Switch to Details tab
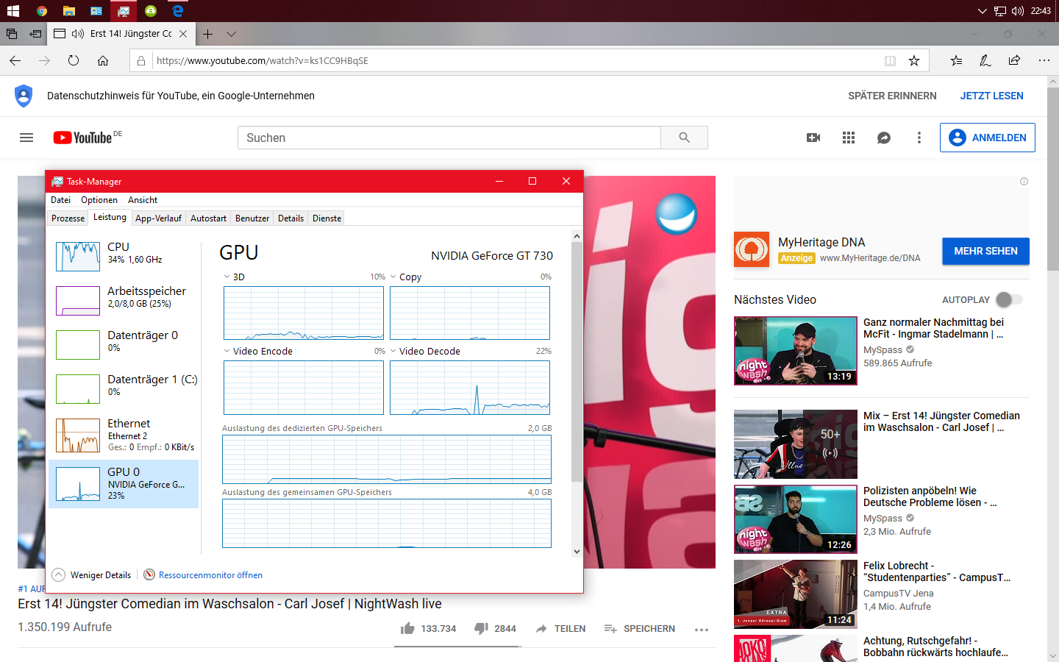The width and height of the screenshot is (1059, 662). [x=290, y=218]
